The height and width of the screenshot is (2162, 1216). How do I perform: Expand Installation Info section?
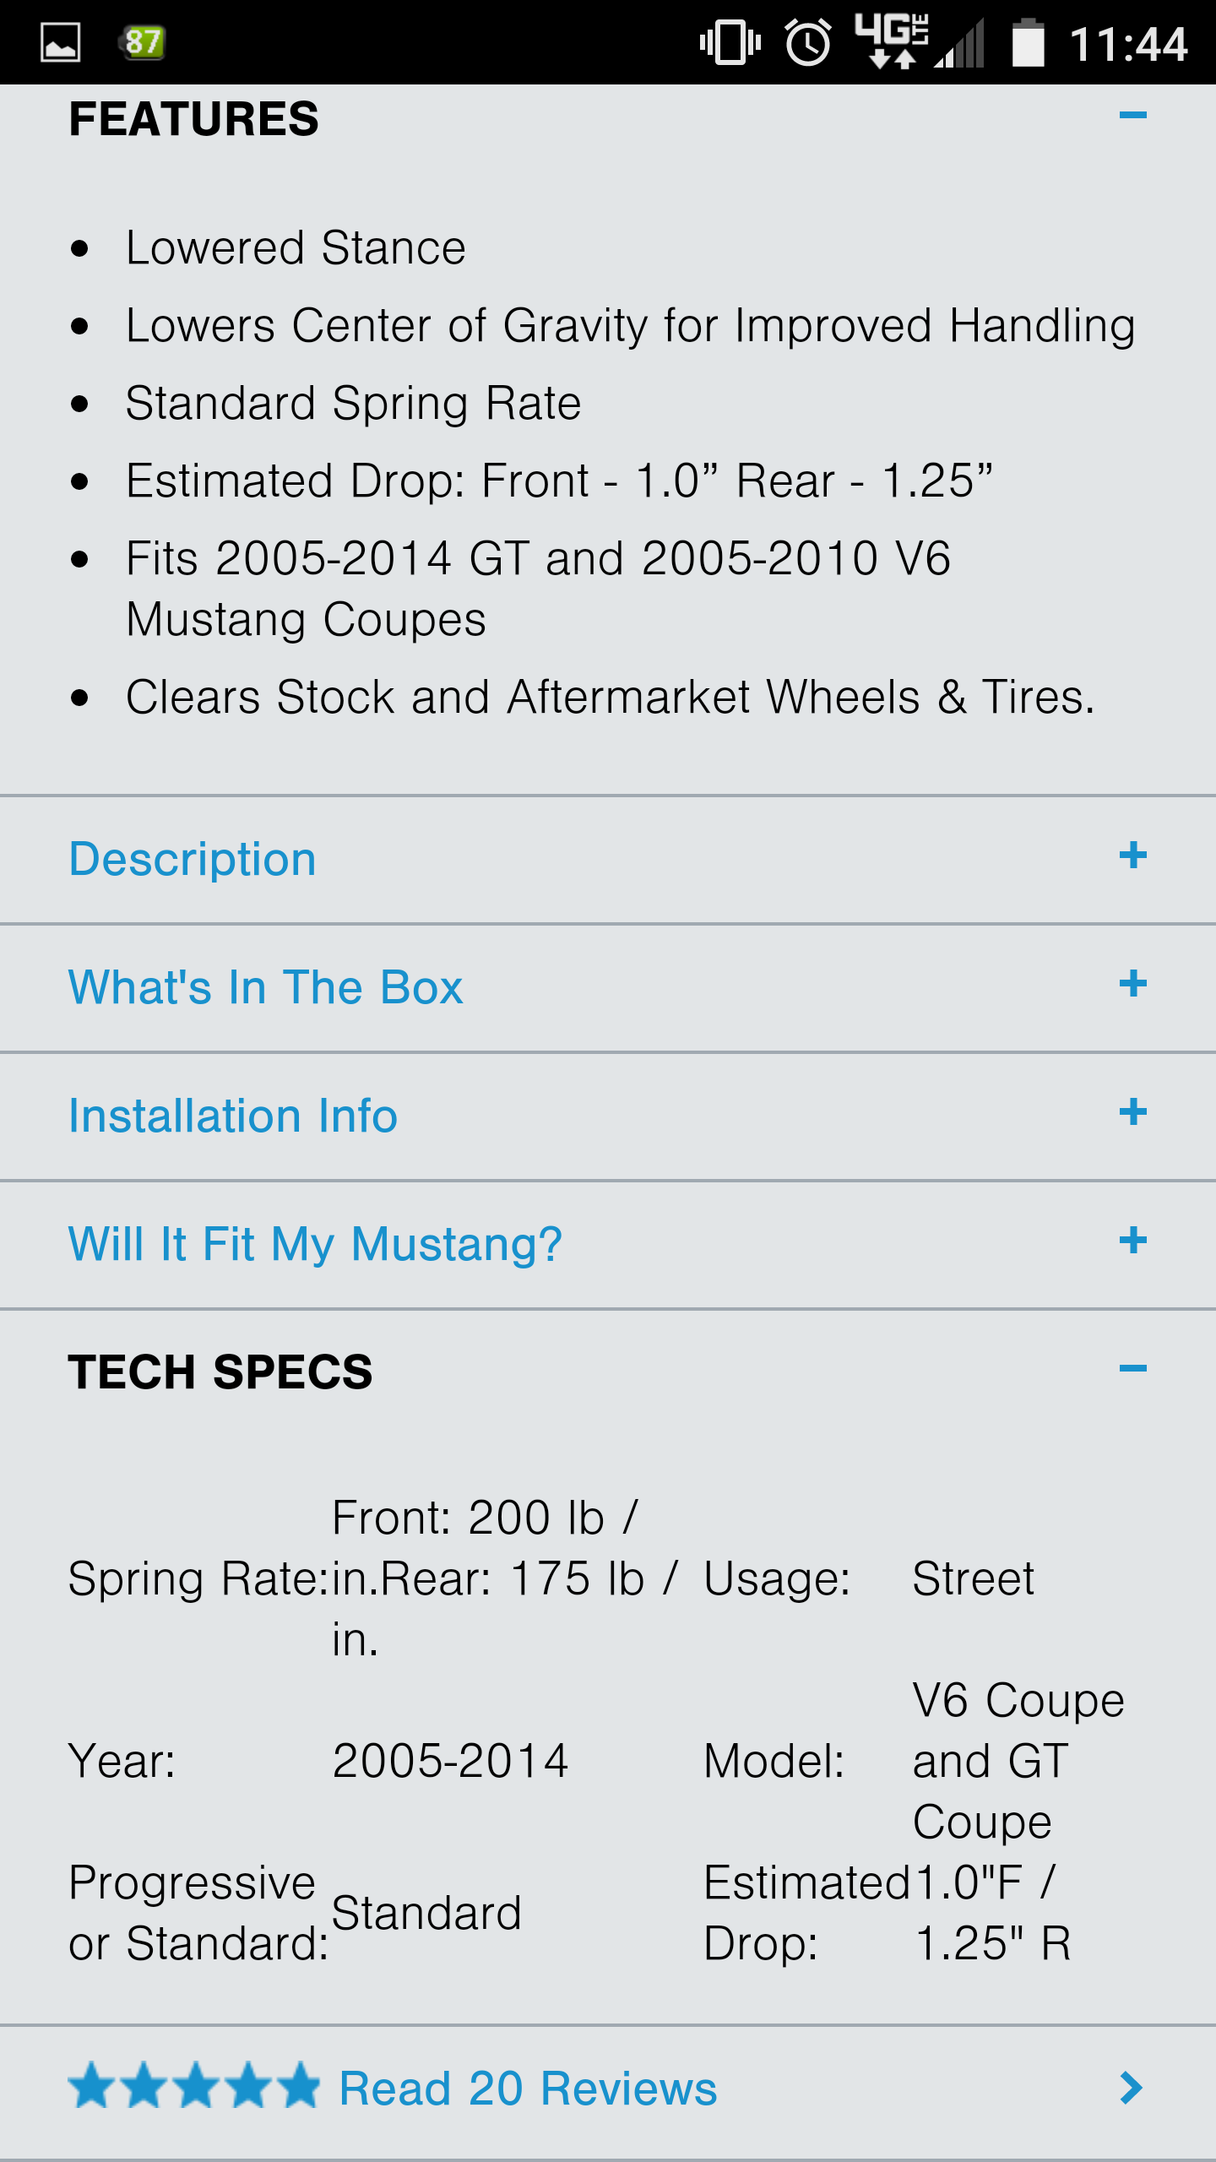coord(232,1116)
